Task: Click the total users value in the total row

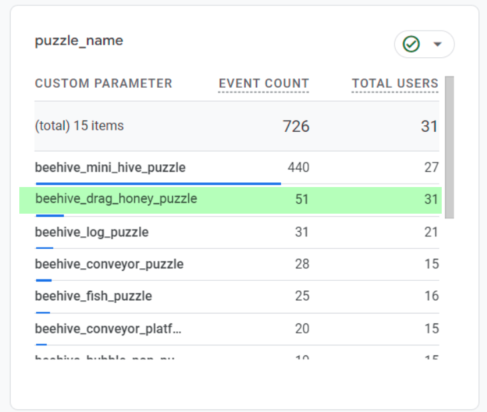Action: pos(429,126)
